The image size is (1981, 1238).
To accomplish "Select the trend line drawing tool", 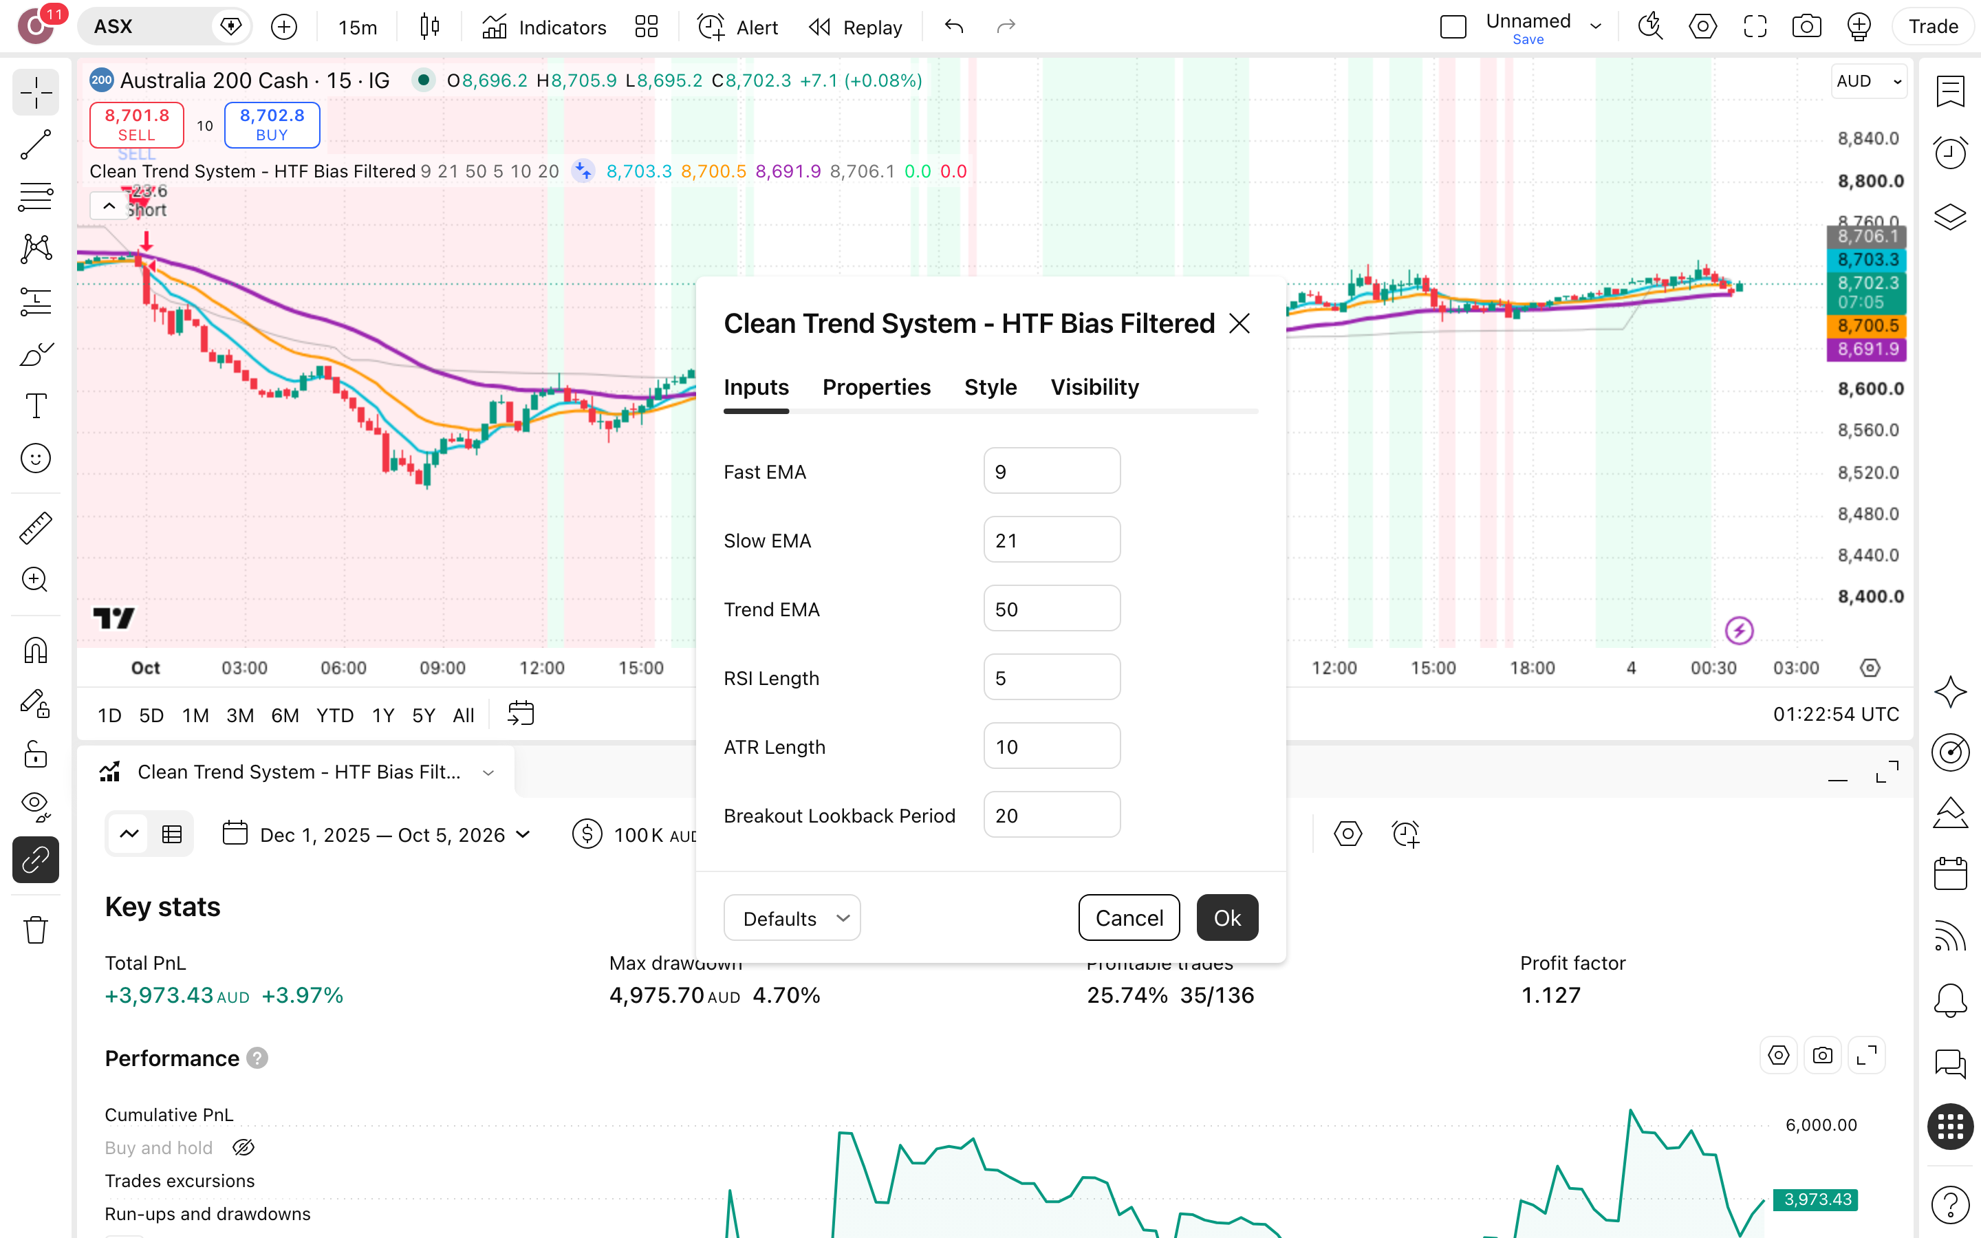I will [x=35, y=144].
